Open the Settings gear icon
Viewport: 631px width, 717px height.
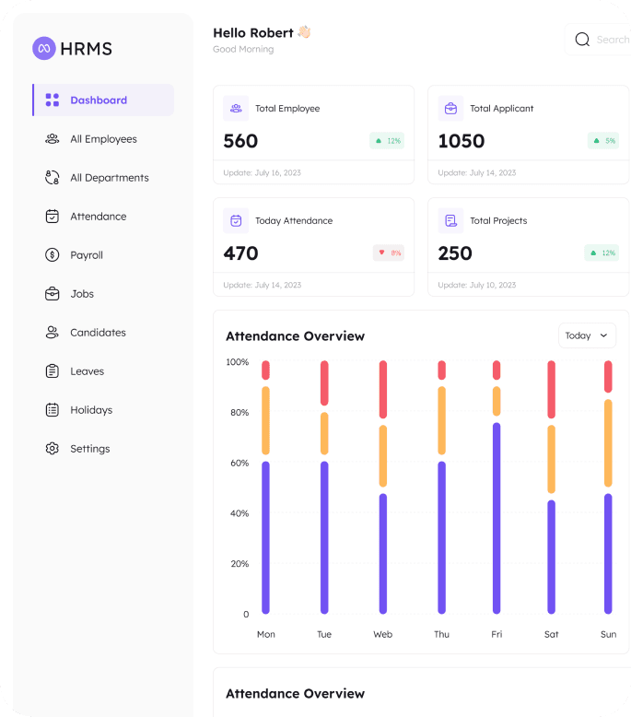click(53, 448)
